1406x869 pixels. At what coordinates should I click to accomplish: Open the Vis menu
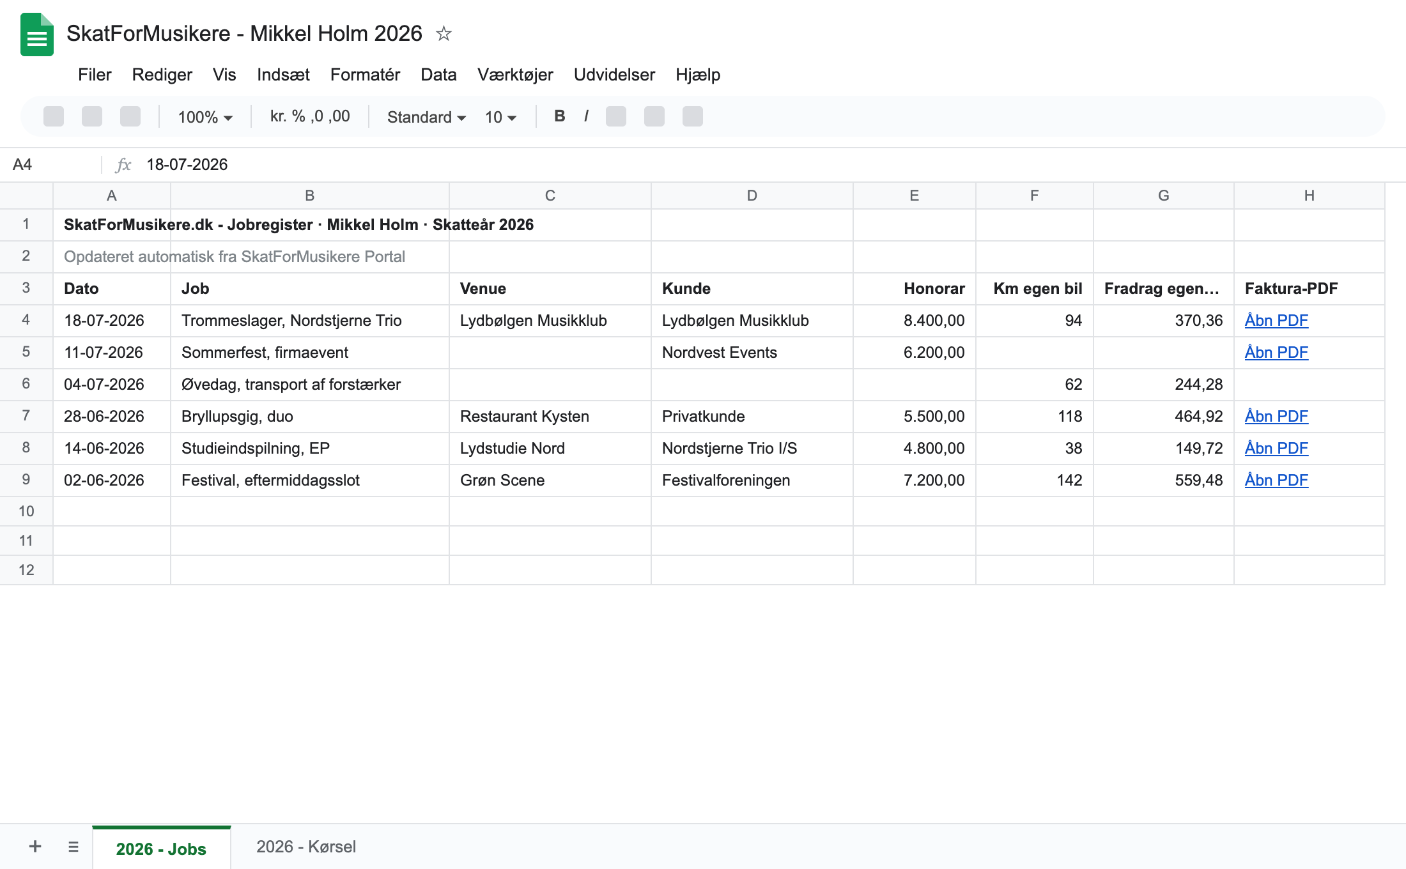[x=224, y=75]
